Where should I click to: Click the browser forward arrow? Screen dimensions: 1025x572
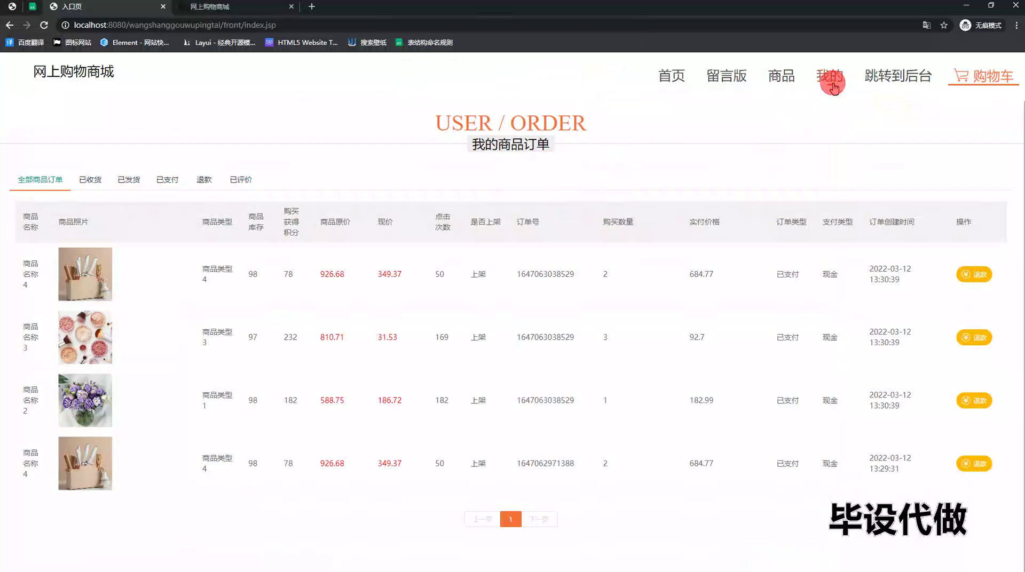coord(27,25)
